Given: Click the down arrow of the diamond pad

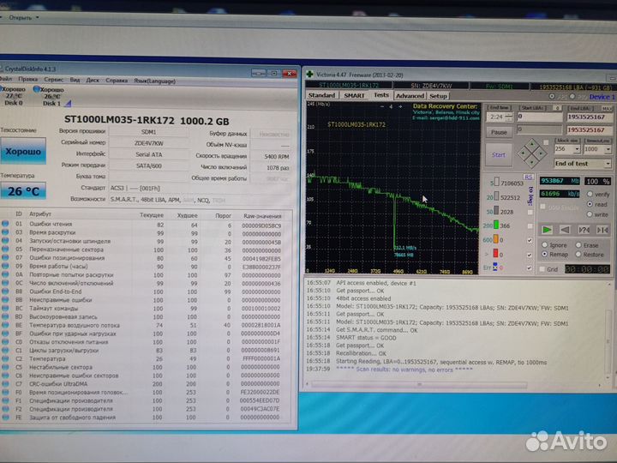Looking at the screenshot, I should tap(532, 162).
